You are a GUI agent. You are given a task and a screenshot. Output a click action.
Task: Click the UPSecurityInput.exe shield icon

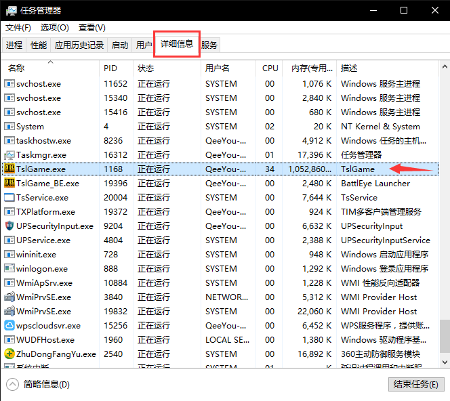(9, 226)
